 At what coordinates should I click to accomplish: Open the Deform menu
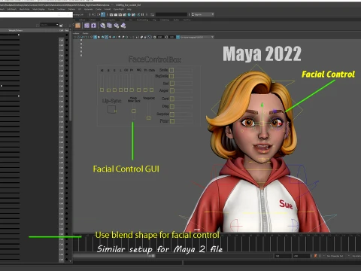coord(71,9)
